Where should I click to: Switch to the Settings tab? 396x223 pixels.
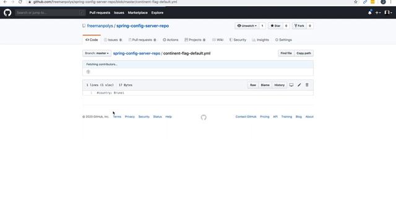[x=283, y=40]
